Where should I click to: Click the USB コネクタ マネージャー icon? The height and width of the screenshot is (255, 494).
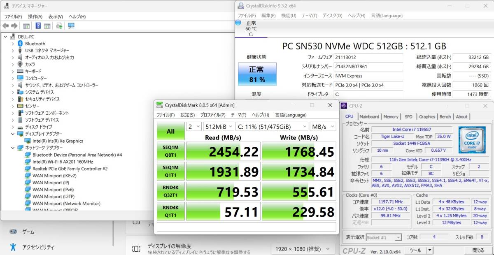click(20, 51)
